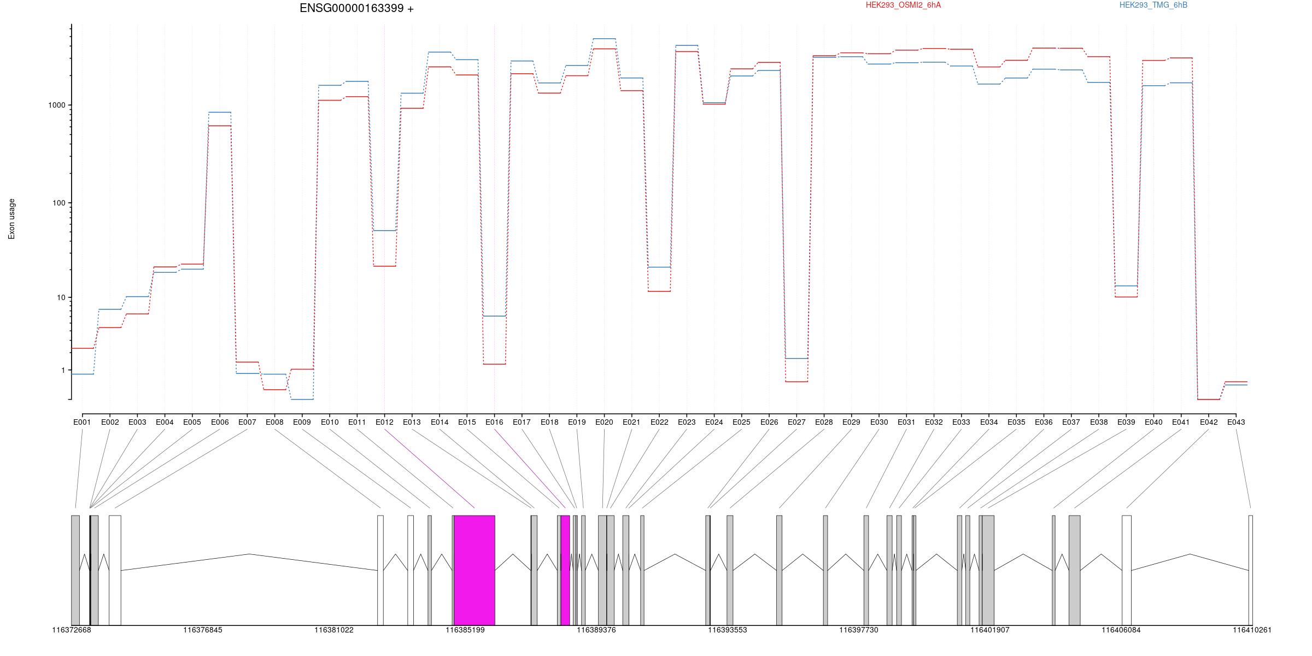The width and height of the screenshot is (1312, 656).
Task: Click exon label E025
Action: [x=741, y=422]
